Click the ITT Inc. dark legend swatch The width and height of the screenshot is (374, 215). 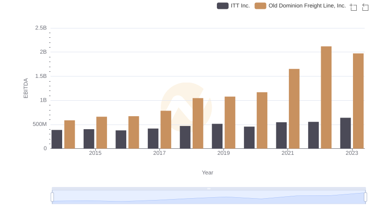(x=223, y=6)
